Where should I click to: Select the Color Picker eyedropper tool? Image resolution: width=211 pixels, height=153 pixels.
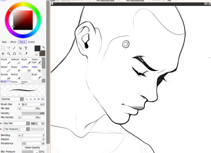26,54
